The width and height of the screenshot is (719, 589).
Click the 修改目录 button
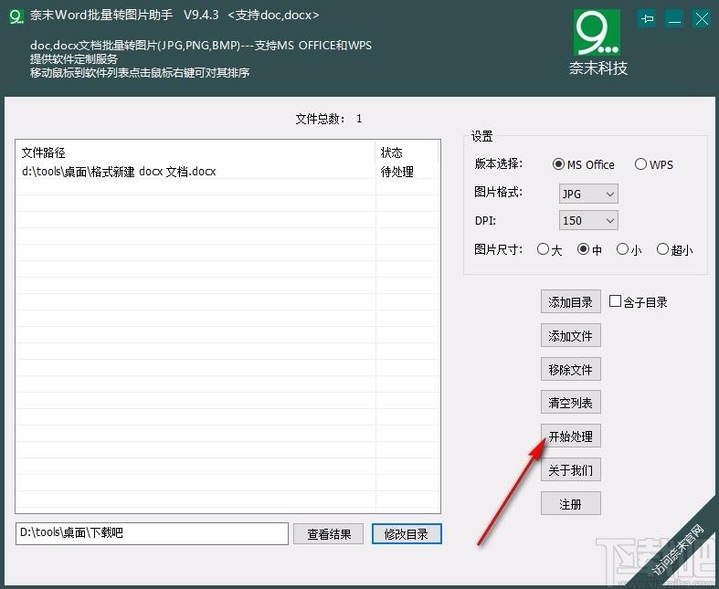point(407,534)
